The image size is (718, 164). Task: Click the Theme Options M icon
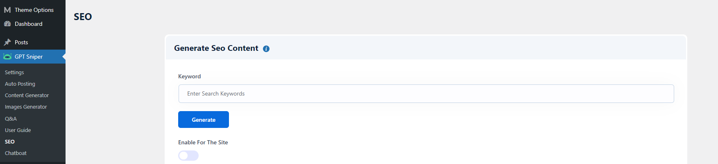(7, 10)
